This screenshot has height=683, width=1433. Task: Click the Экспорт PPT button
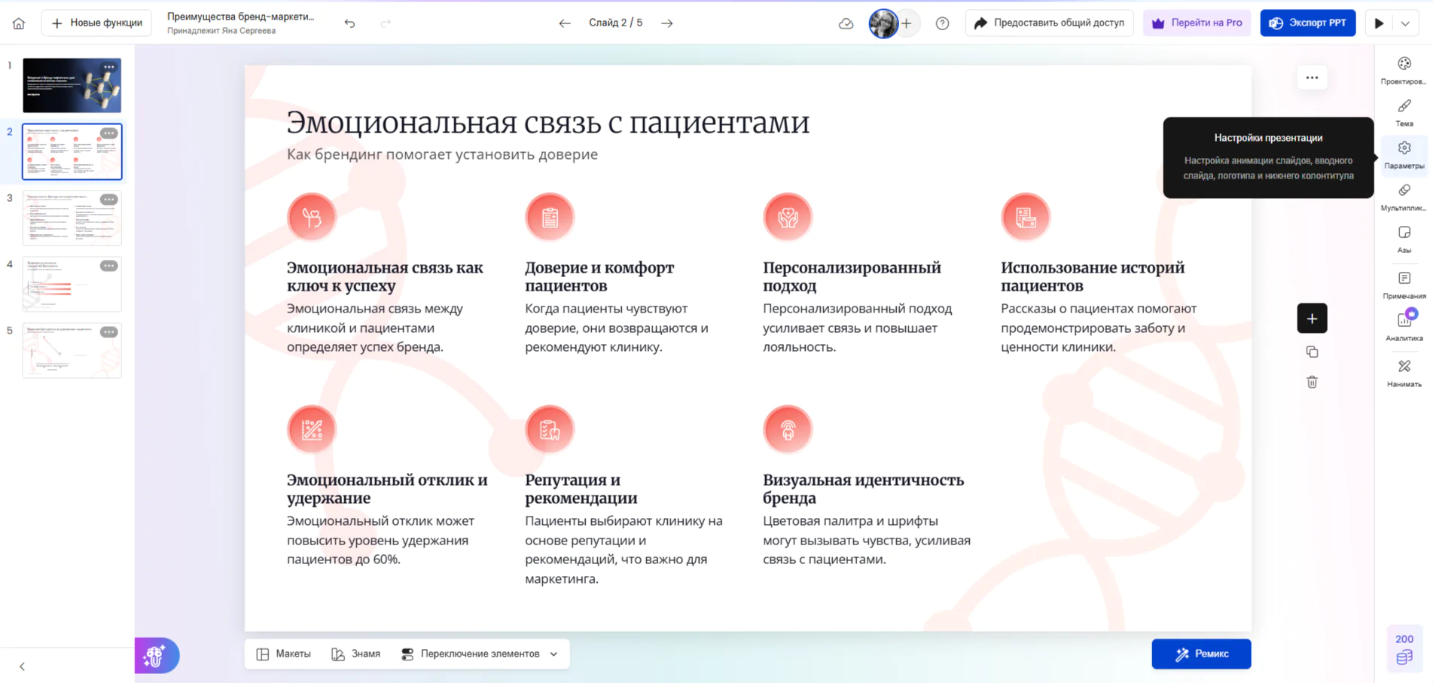1307,23
